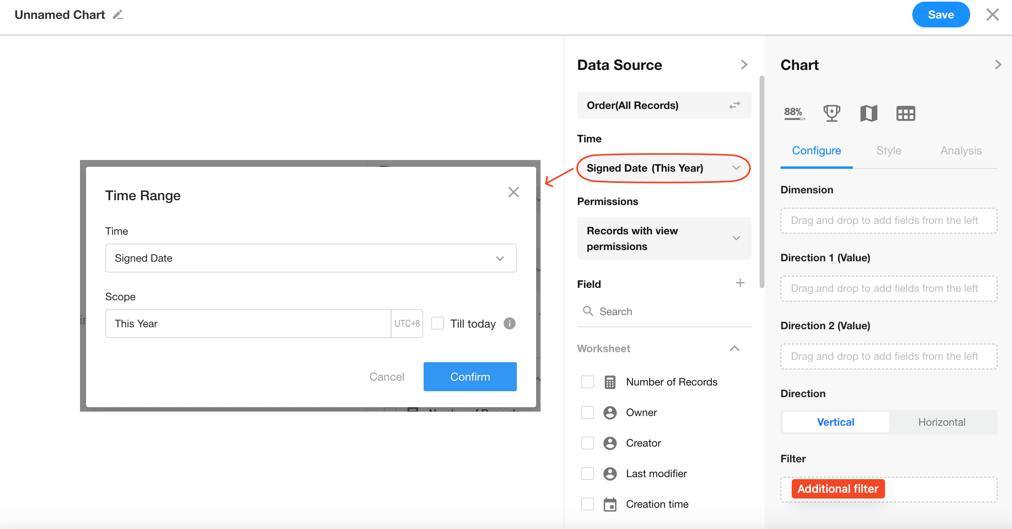The image size is (1012, 529).
Task: Choose Horizontal direction option
Action: (x=941, y=422)
